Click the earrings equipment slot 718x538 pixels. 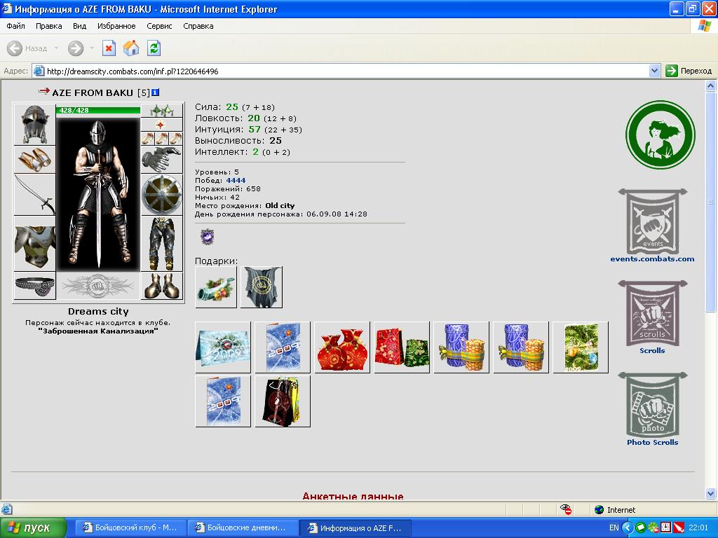[162, 110]
